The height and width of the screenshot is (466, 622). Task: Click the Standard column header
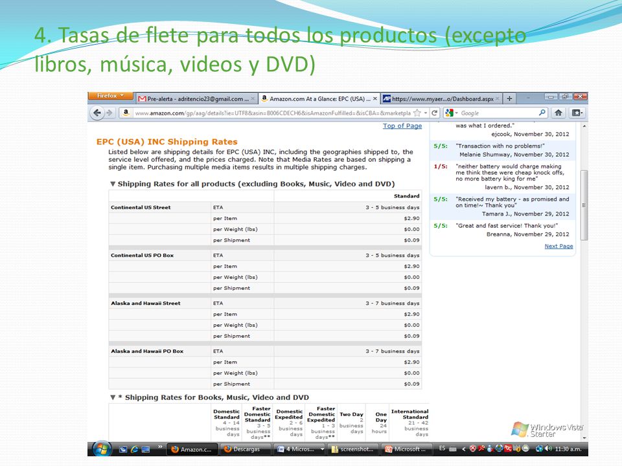(406, 195)
